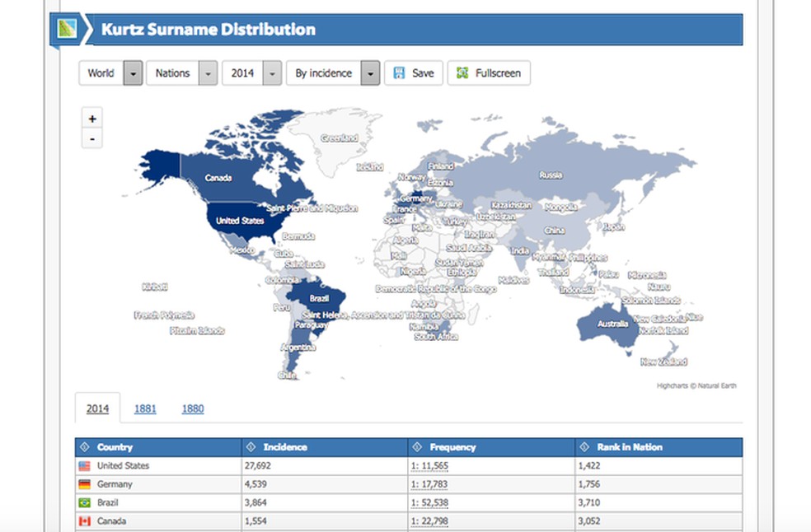Open the Nations level dropdown

tap(207, 72)
